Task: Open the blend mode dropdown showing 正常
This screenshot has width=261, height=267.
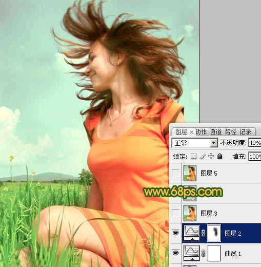Action: click(x=194, y=143)
